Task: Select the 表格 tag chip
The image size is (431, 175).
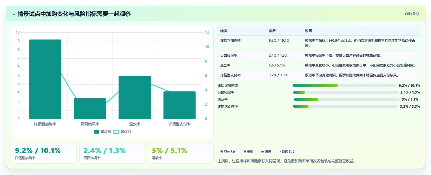Action: (248, 151)
